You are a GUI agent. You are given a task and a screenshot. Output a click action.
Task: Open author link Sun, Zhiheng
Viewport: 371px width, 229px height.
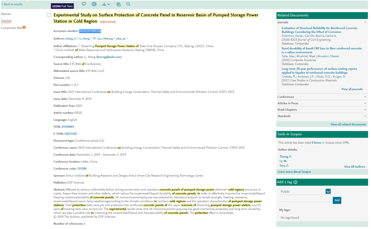click(x=105, y=39)
